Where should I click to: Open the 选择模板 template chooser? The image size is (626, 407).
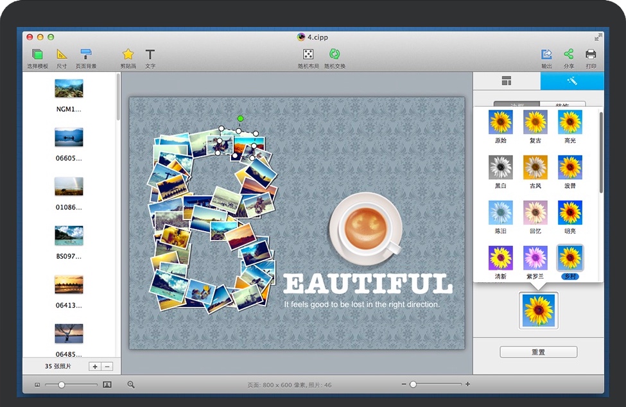pos(37,55)
